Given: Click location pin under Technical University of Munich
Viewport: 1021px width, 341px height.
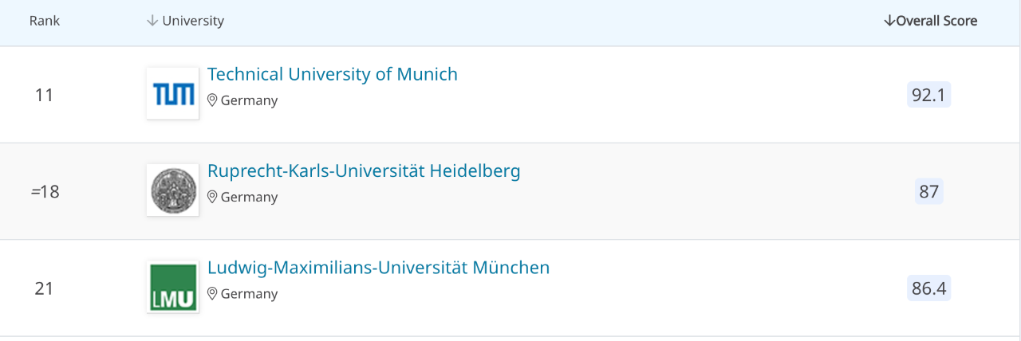Looking at the screenshot, I should click(212, 100).
